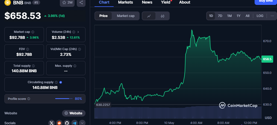Viewport: 277px width, 125px height.
Task: Open chart more options ellipsis menu
Action: (272, 16)
